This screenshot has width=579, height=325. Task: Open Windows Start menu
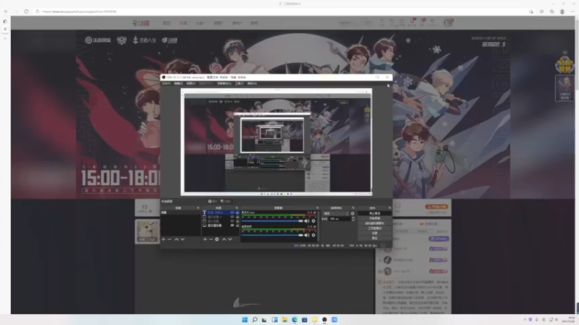click(245, 319)
